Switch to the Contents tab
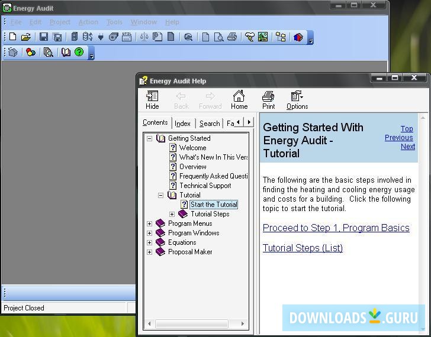This screenshot has height=337, width=431. coord(155,122)
